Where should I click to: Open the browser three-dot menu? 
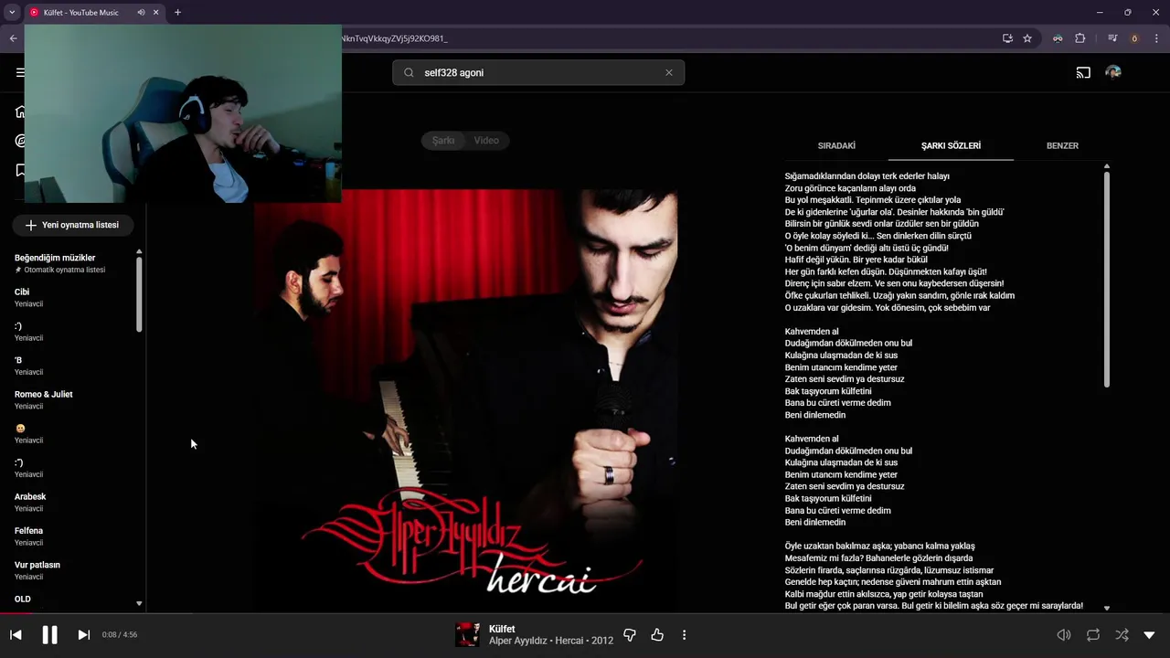click(1157, 38)
